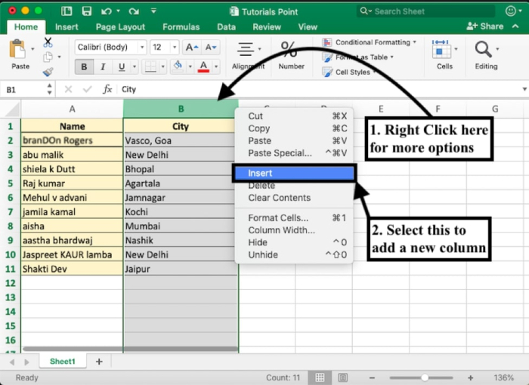Image resolution: width=529 pixels, height=385 pixels.
Task: Switch to Page Layout view in status bar
Action: [343, 377]
